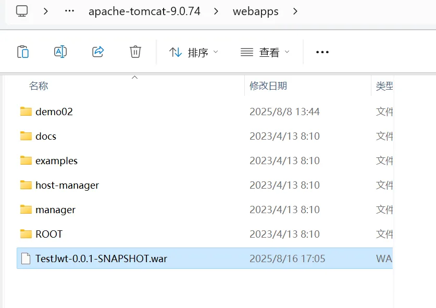
Task: Expand chevron after webapps in breadcrumb
Action: (296, 11)
